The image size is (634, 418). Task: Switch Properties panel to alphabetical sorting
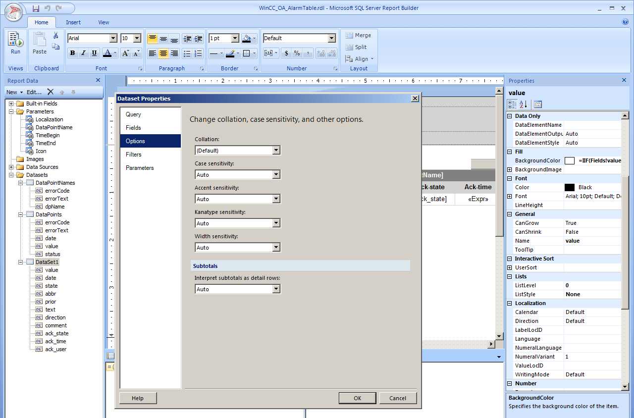523,104
